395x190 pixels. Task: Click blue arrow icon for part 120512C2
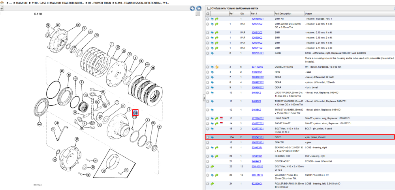click(212, 33)
